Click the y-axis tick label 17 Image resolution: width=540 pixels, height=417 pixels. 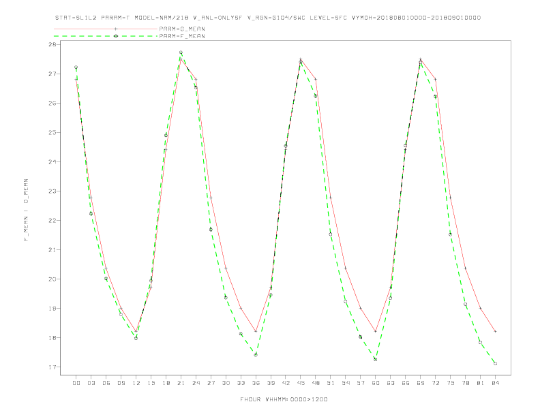point(53,367)
